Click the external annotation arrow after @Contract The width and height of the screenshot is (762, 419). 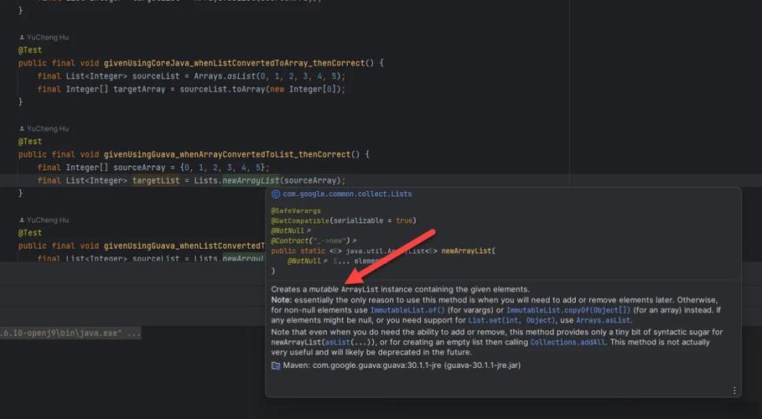pos(354,241)
